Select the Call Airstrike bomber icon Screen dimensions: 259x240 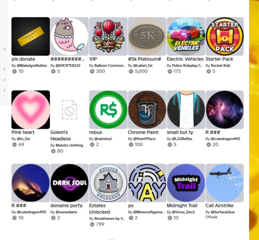coord(224,183)
